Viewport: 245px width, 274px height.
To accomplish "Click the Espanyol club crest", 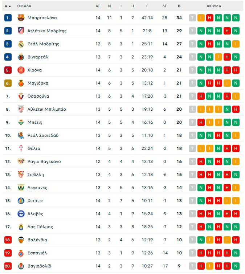I will (21, 253).
